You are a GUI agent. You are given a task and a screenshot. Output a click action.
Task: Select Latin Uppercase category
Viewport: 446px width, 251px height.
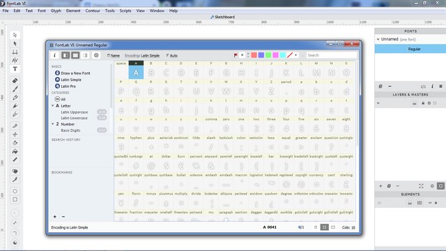click(x=75, y=112)
